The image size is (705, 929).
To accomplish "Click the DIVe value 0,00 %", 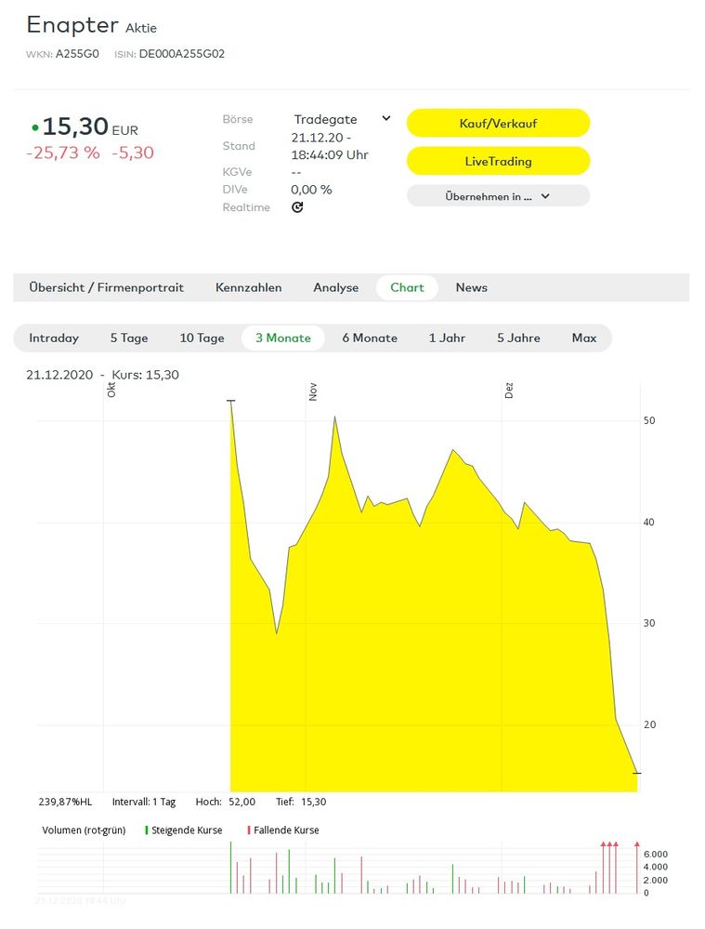I will coord(311,190).
